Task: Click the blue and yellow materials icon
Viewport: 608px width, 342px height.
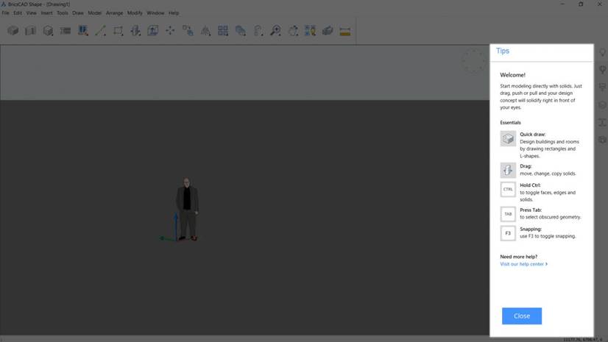Action: [x=310, y=31]
